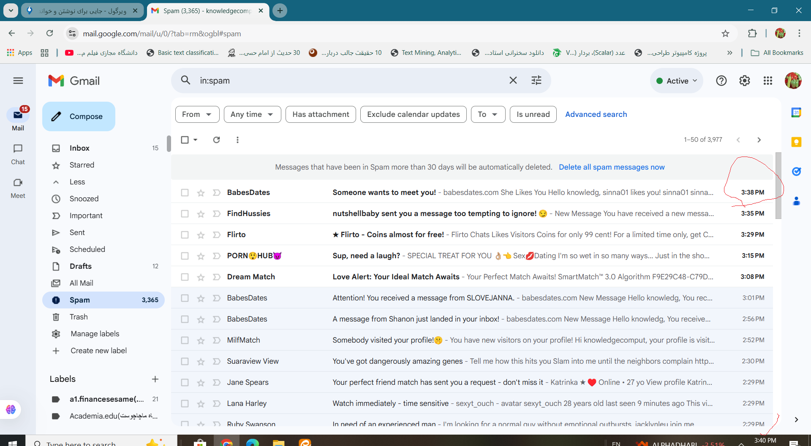Open the Inbox folder

click(x=79, y=148)
